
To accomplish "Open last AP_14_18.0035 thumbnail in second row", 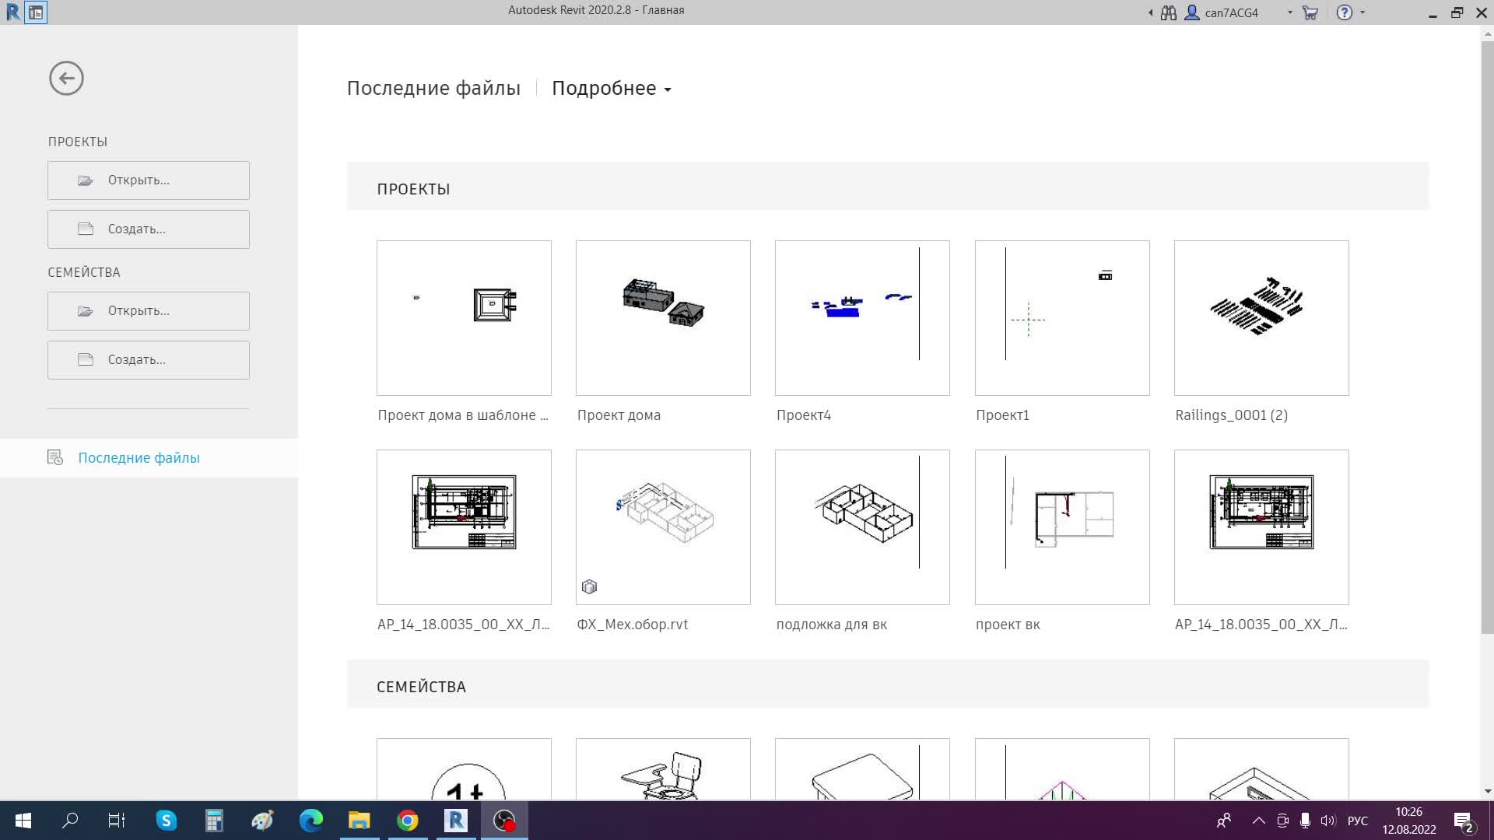I will pyautogui.click(x=1261, y=527).
